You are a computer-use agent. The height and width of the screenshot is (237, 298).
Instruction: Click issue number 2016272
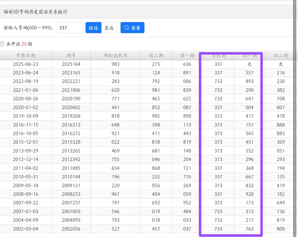[71, 134]
